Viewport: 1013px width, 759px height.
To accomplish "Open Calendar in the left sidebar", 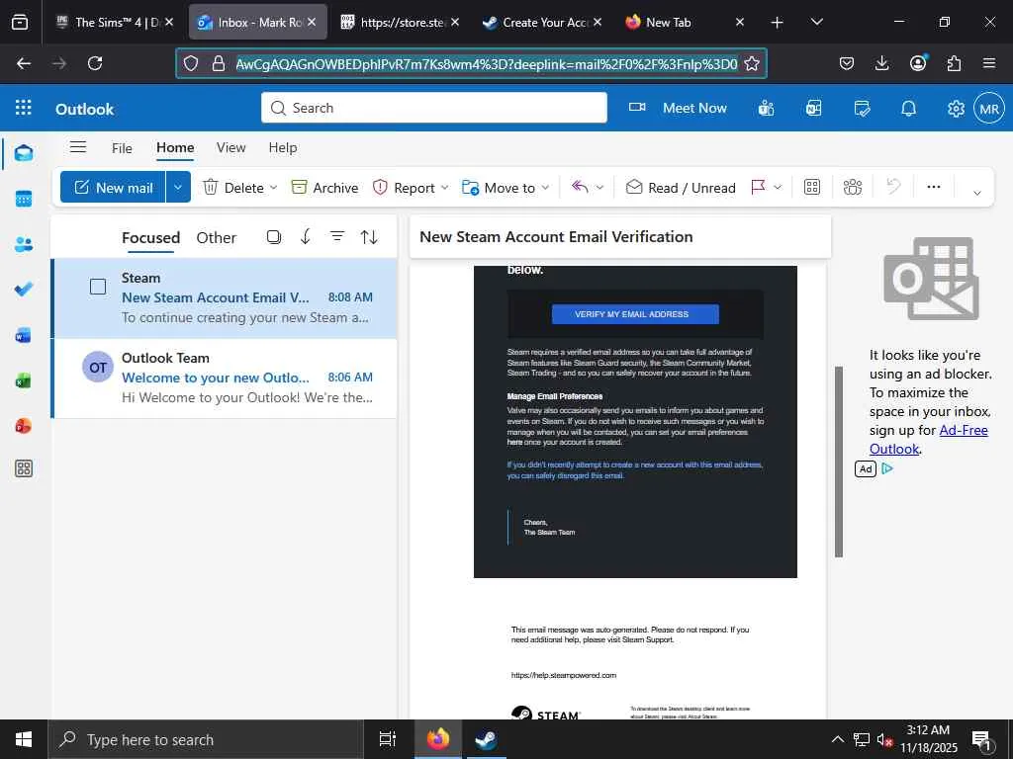I will click(24, 199).
